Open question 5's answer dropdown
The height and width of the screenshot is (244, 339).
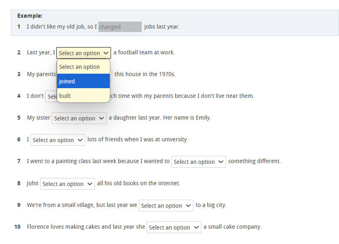[79, 118]
